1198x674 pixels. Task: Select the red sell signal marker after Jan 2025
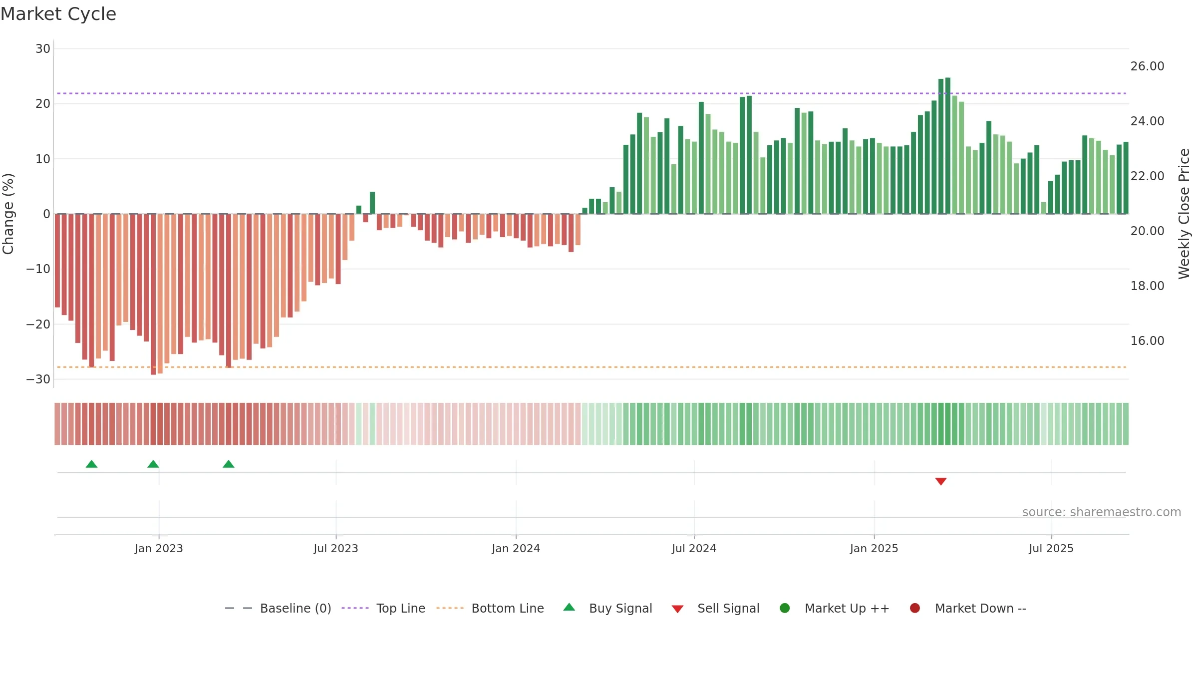[x=941, y=481]
